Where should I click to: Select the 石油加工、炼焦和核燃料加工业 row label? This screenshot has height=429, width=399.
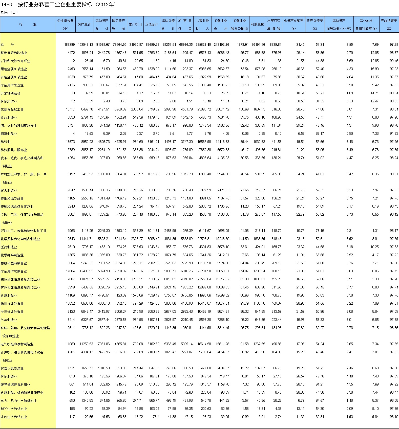click(x=24, y=231)
